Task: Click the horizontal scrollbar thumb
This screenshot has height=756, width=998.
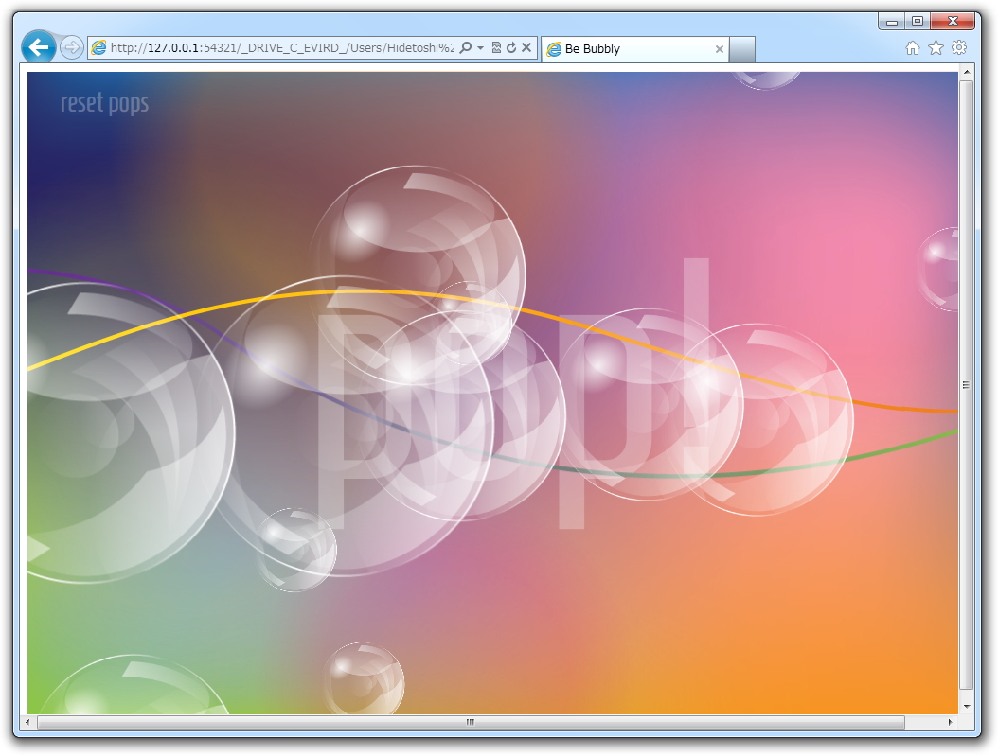Action: point(471,722)
